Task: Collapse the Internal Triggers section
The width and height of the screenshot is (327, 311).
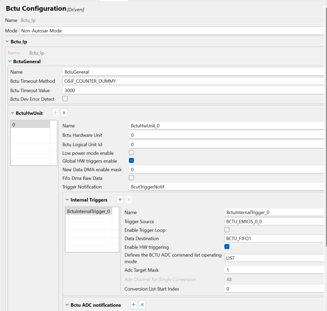Action: [67, 200]
